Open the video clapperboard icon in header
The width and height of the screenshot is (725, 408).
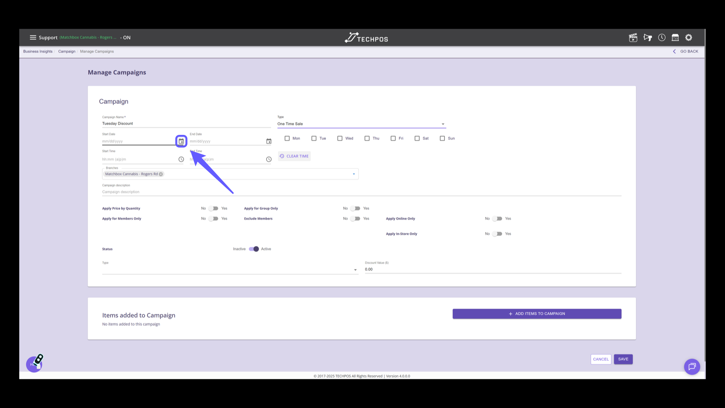pos(633,37)
